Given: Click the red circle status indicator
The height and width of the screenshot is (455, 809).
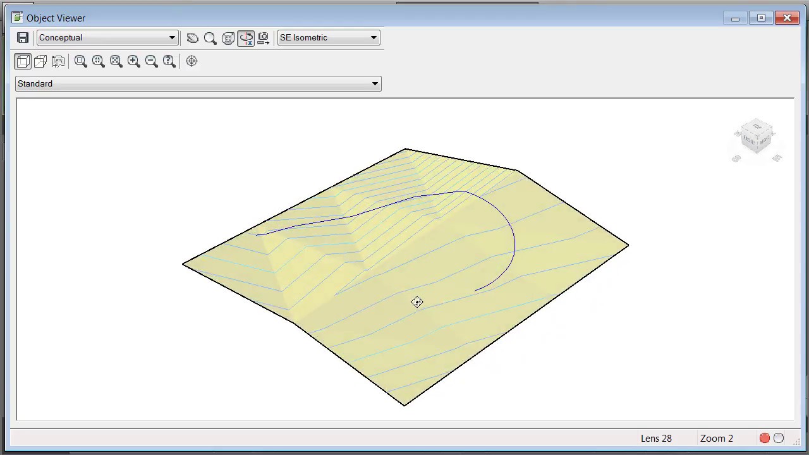Looking at the screenshot, I should pos(765,438).
